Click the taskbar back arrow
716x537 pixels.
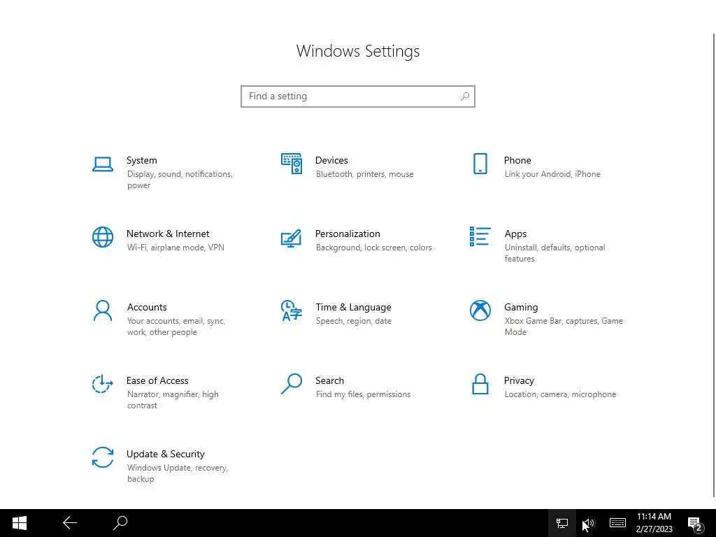[x=70, y=523]
